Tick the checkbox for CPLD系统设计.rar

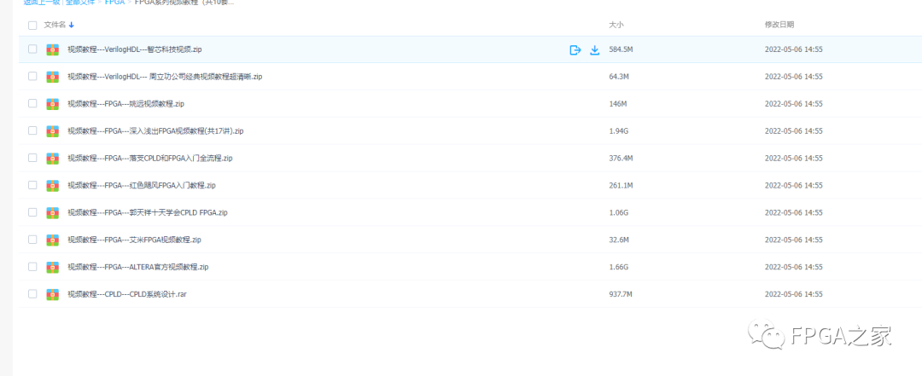(x=32, y=293)
